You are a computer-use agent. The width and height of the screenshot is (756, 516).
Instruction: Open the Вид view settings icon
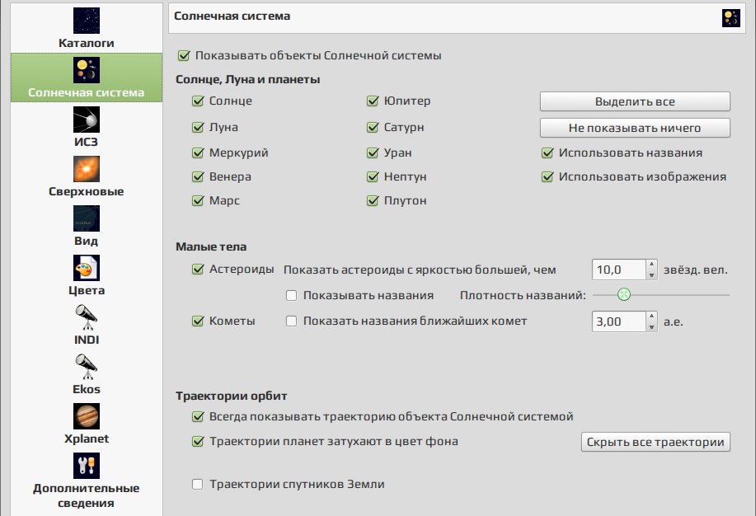click(87, 218)
